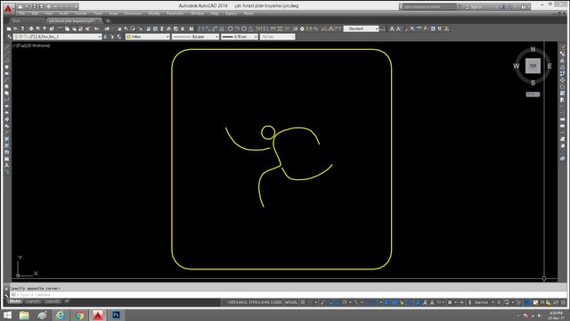This screenshot has width=570, height=321.
Task: Add a new layout with plus button
Action: click(x=67, y=301)
